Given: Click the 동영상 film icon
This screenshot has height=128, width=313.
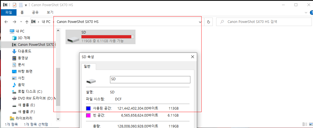Looking at the screenshot, I should pos(14,58).
